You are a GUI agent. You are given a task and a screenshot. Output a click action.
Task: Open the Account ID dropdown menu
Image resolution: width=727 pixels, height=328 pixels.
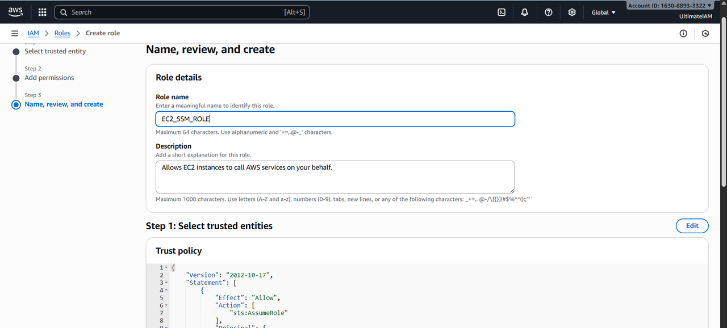[670, 6]
